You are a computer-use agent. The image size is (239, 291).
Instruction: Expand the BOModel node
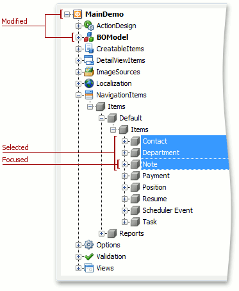[78, 37]
